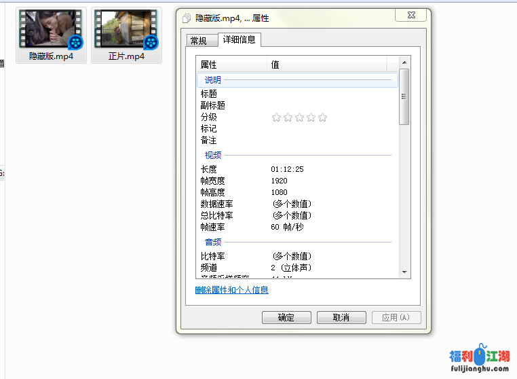Viewport: 517px width, 379px height.
Task: Select the 隐藏版.mp4 file thumbnail
Action: 51,30
